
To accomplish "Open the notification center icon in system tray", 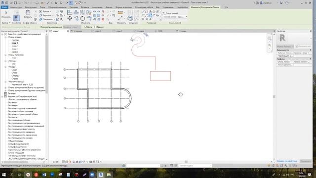I will 310,175.
